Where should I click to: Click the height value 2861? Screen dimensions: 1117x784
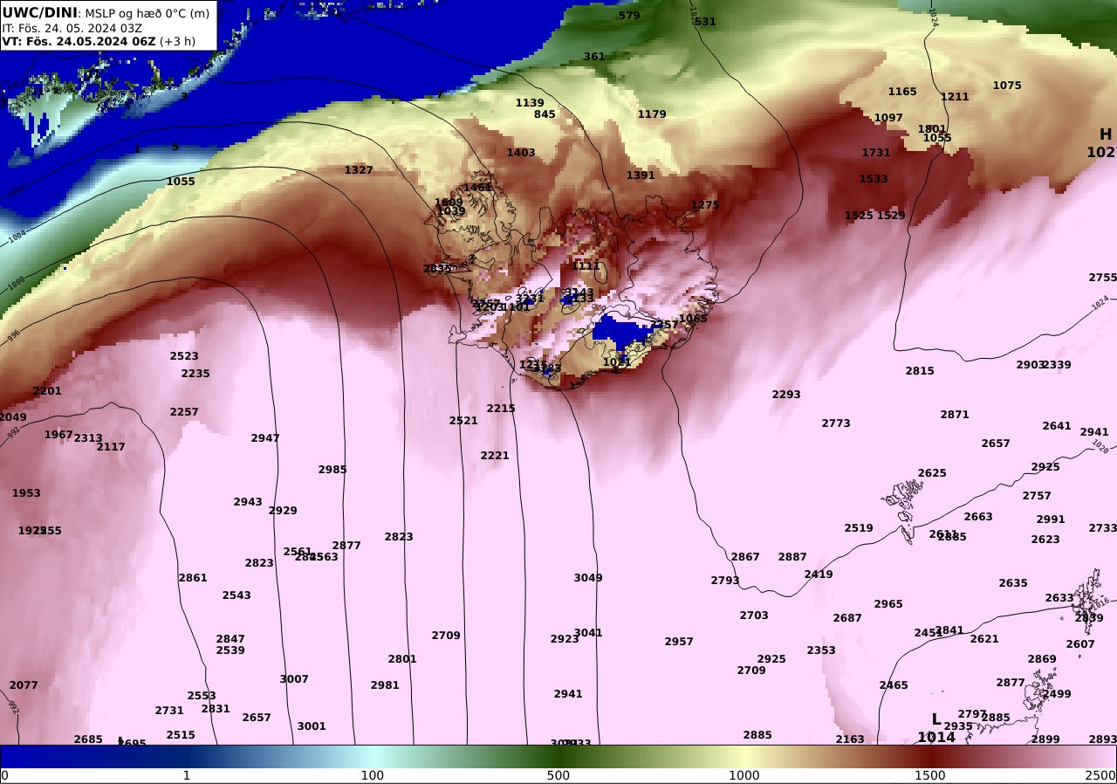193,578
